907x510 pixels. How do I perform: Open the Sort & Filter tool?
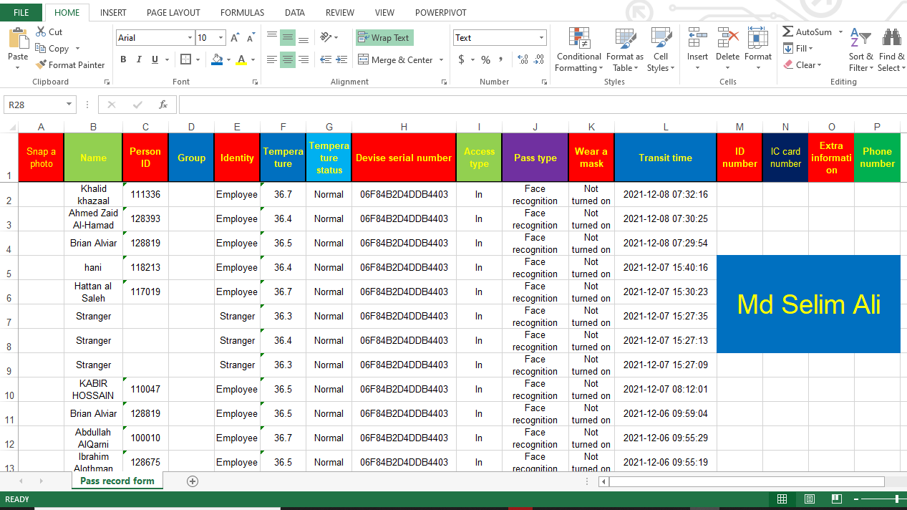[x=860, y=39]
